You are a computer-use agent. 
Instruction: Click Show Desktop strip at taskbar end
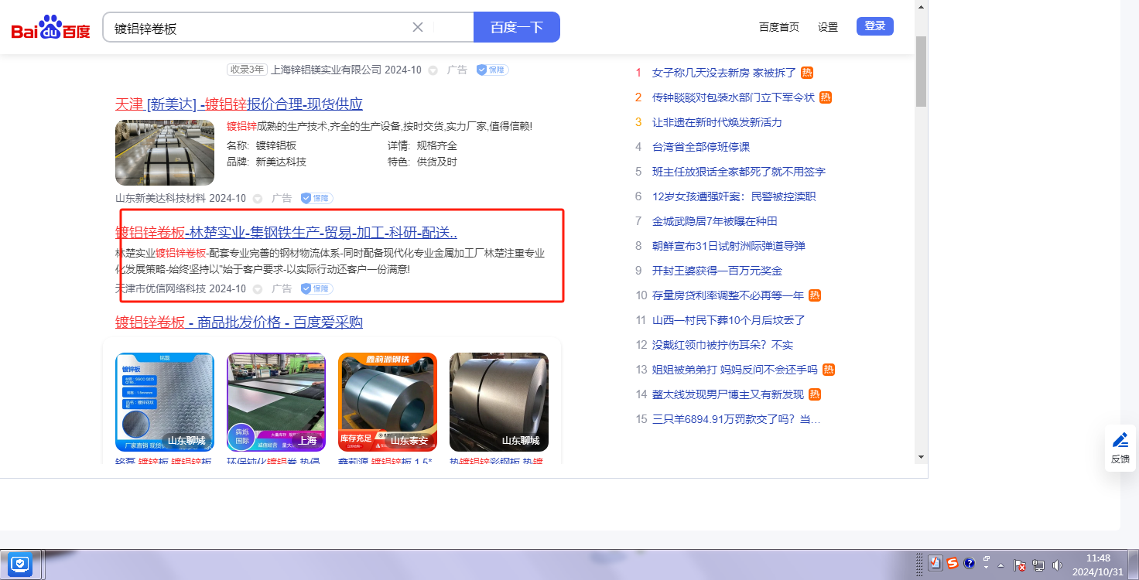(1134, 565)
